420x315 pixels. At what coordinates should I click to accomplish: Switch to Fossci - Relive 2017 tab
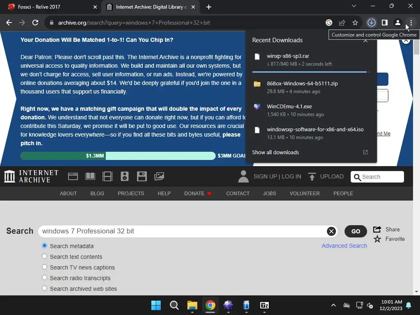(x=50, y=7)
